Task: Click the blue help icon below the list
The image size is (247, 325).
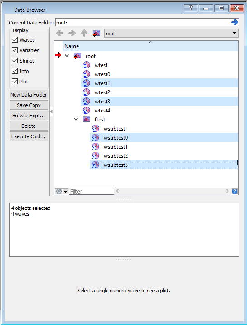Action: tap(235, 191)
